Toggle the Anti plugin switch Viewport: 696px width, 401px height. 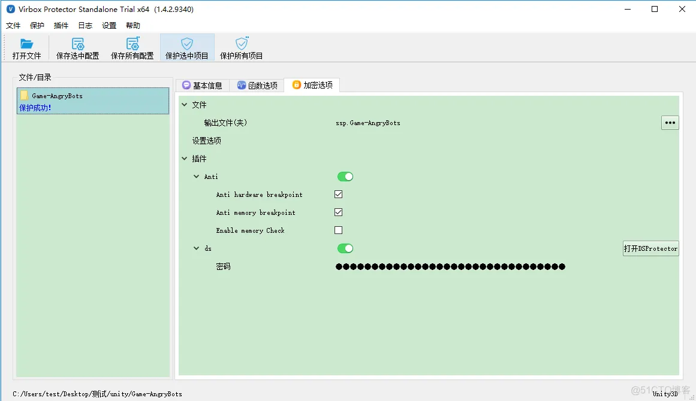[x=345, y=177]
